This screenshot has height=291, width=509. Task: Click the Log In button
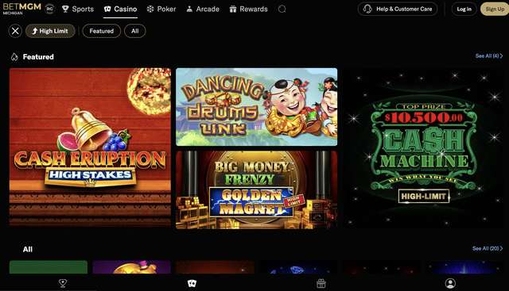(x=464, y=9)
